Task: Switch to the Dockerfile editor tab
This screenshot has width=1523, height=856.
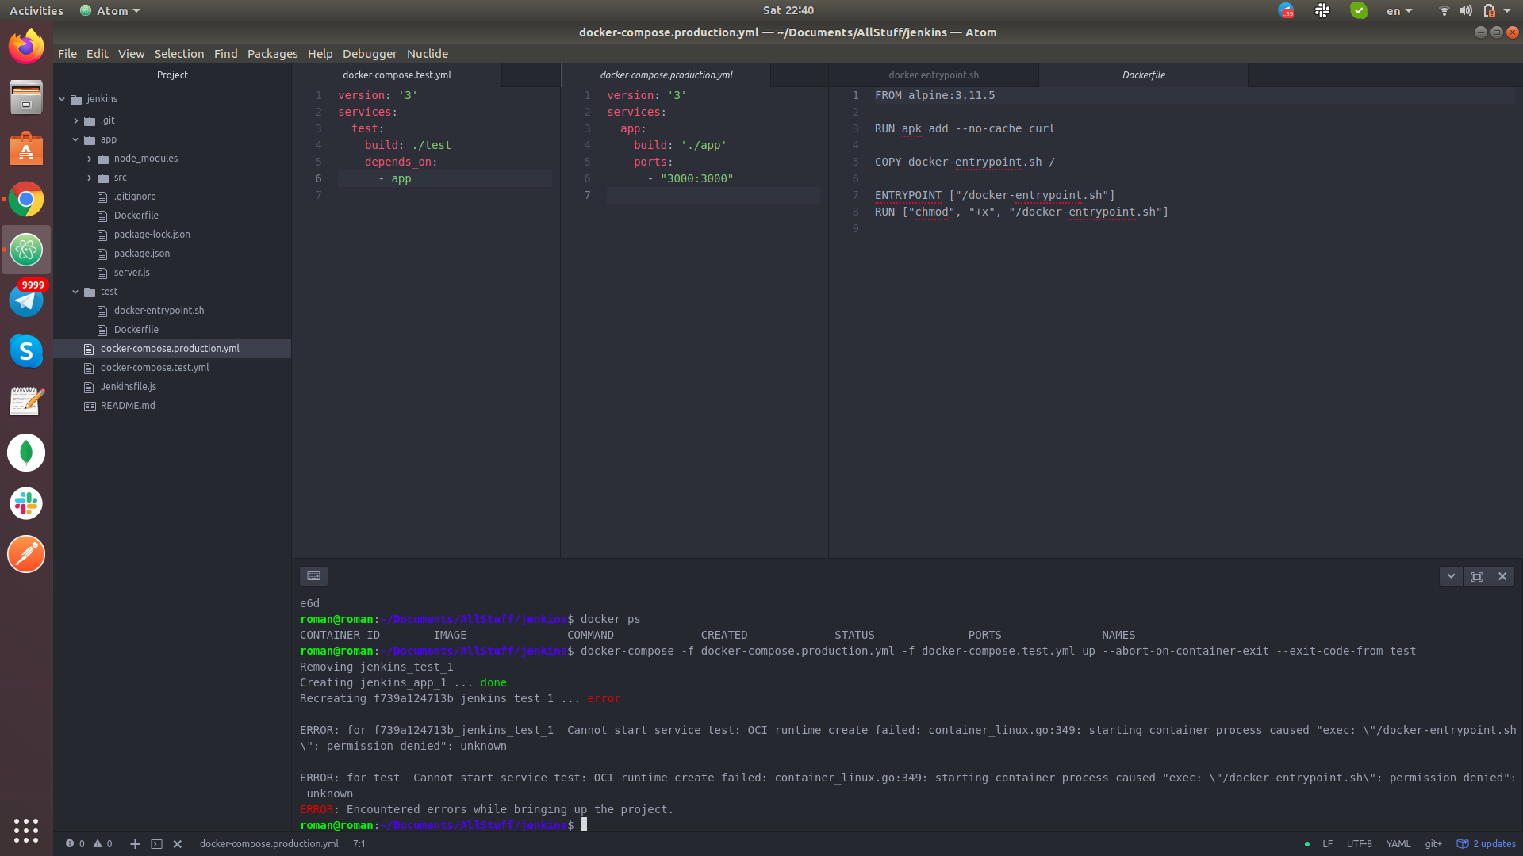Action: (1144, 75)
